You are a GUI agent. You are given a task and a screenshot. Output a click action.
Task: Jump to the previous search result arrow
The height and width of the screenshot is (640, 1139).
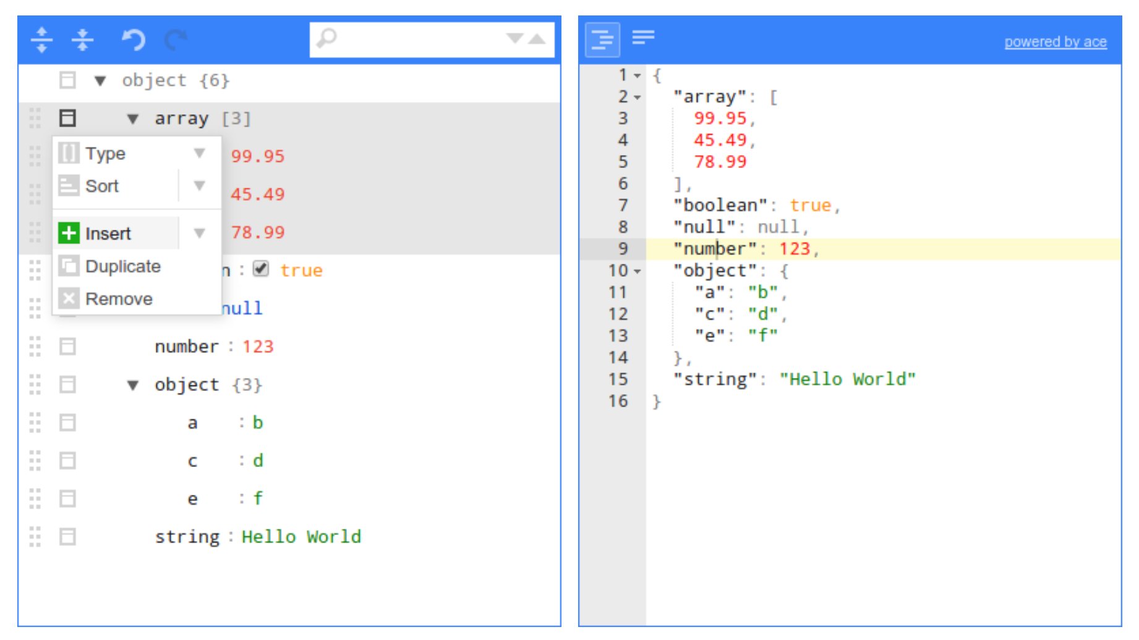537,39
